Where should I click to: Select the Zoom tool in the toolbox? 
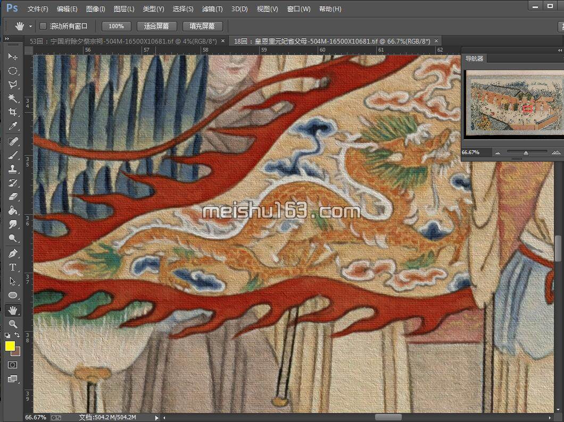coord(13,324)
